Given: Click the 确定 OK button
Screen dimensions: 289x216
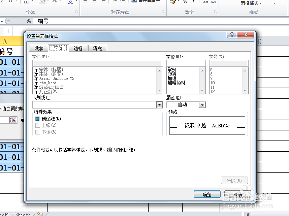Looking at the screenshot, I should coord(207,194).
